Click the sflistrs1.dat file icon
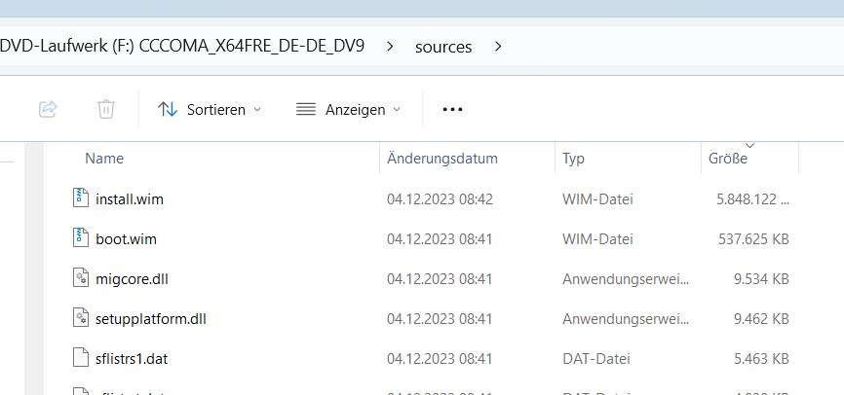The height and width of the screenshot is (395, 844). point(80,358)
